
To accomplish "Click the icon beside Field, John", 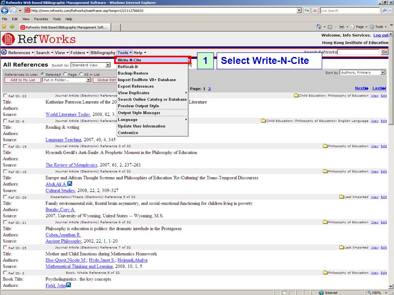I will (x=69, y=285).
